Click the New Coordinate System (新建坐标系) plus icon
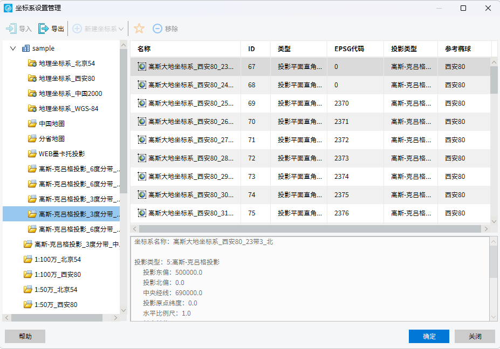This screenshot has width=500, height=349. 77,29
